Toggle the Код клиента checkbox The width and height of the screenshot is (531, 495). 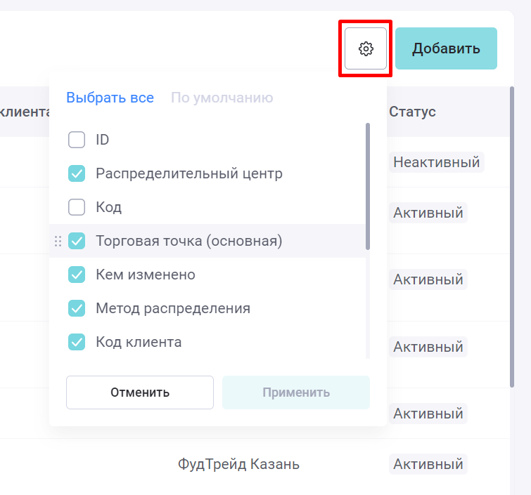click(x=77, y=342)
